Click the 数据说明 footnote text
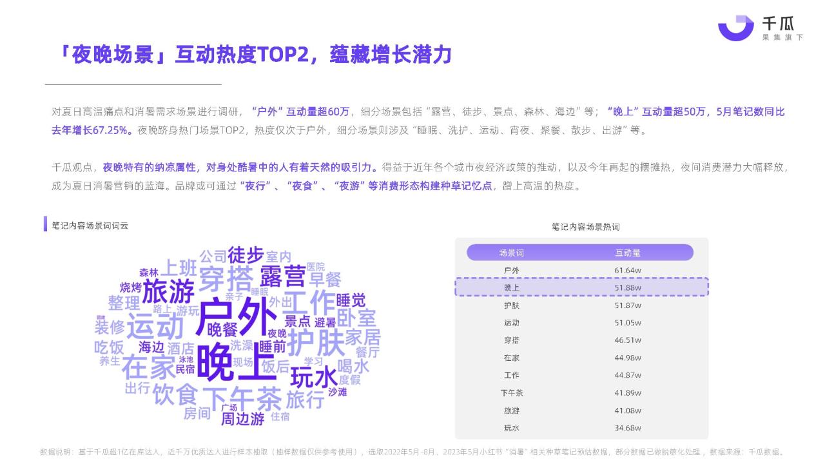The width and height of the screenshot is (825, 464). click(x=412, y=452)
